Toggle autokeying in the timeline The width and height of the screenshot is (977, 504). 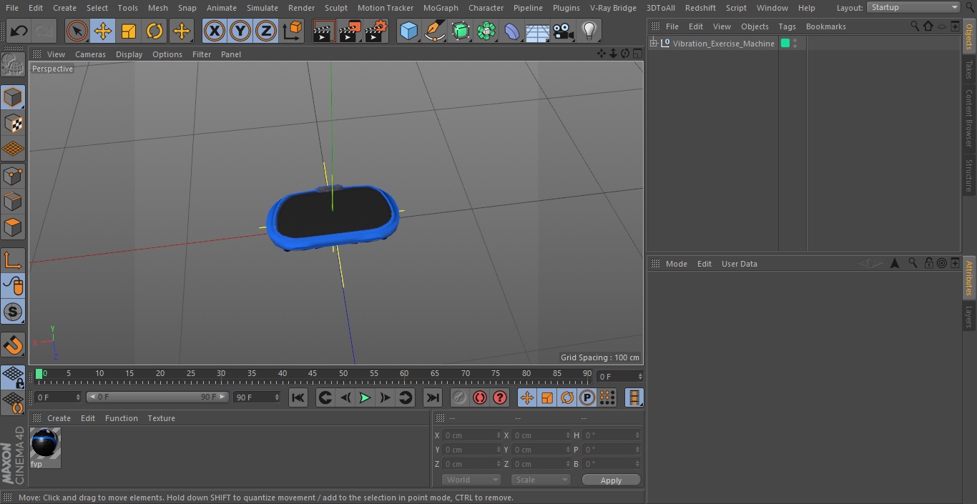coord(480,397)
